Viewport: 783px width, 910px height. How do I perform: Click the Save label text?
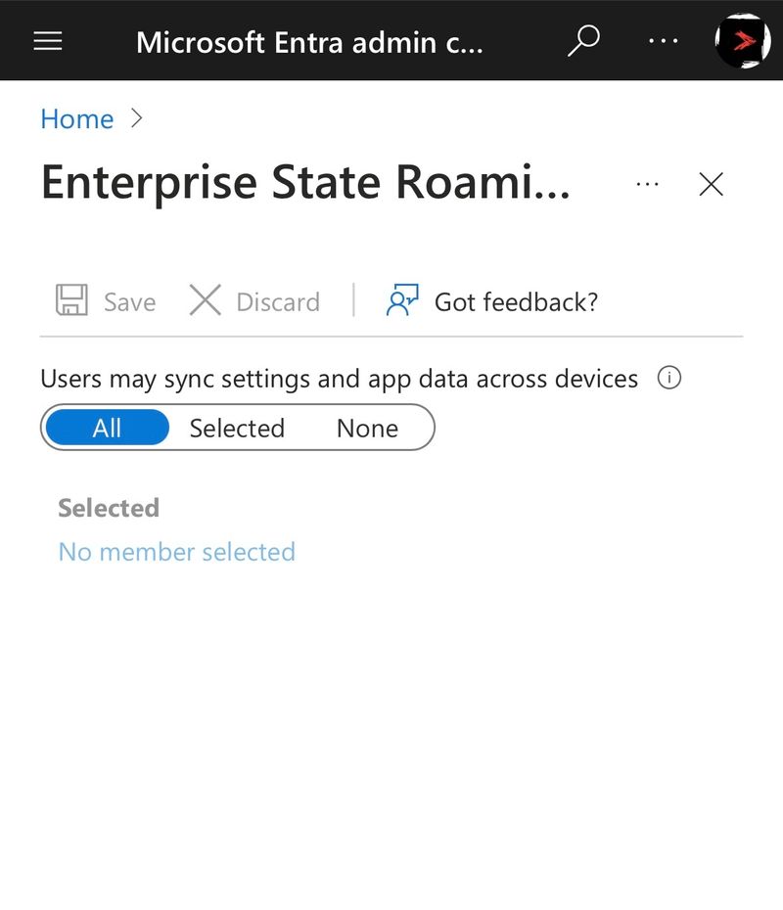coord(130,302)
